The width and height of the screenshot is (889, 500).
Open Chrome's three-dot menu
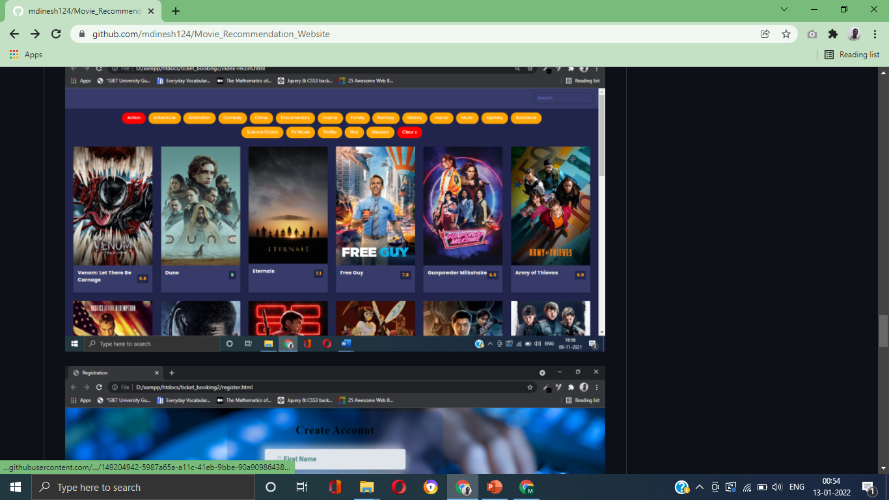tap(875, 34)
